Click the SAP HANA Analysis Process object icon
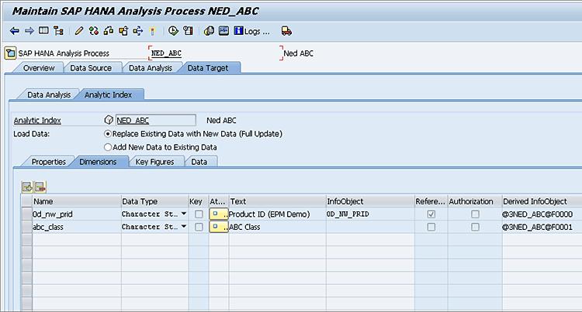Image resolution: width=582 pixels, height=312 pixels. [10, 53]
